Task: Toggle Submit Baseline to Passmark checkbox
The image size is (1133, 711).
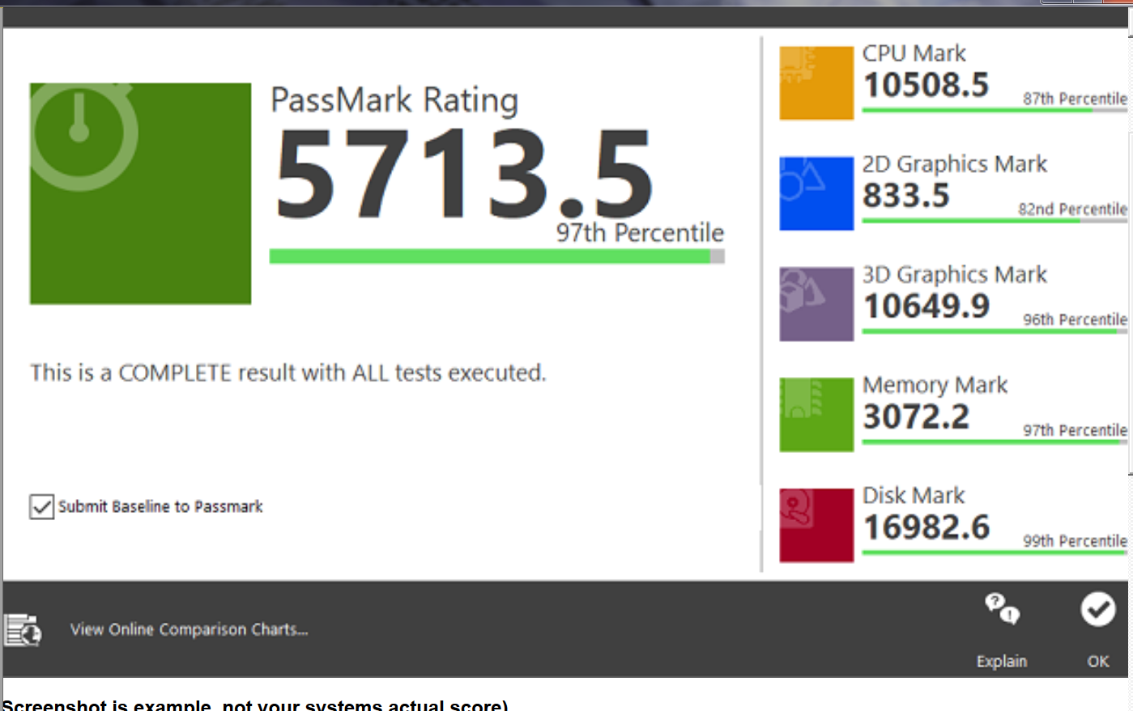Action: click(x=41, y=507)
